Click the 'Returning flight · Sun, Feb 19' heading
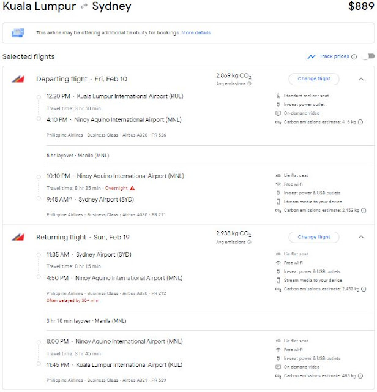Viewport: 377px width, 392px height. point(83,237)
